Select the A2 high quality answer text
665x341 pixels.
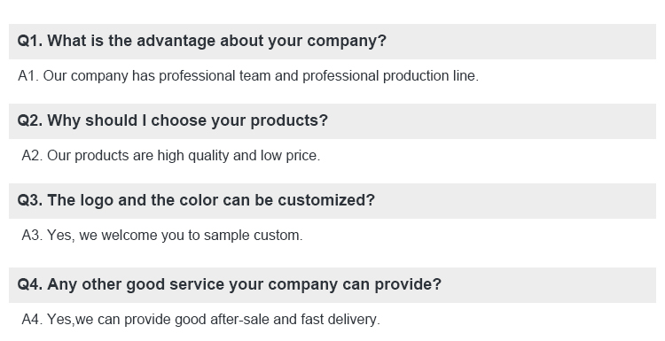click(170, 156)
